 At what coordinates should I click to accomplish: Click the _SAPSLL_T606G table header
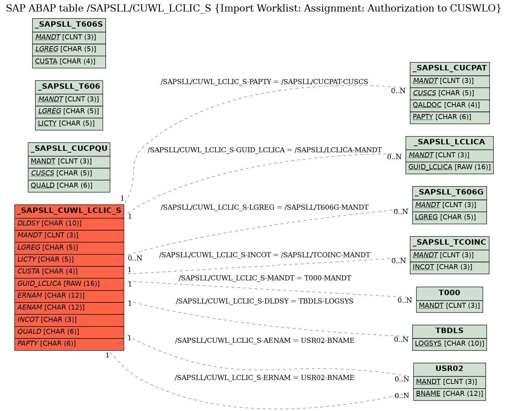click(450, 193)
